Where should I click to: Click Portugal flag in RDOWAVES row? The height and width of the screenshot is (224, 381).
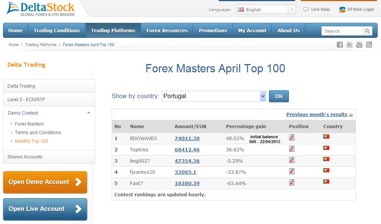[x=326, y=137]
